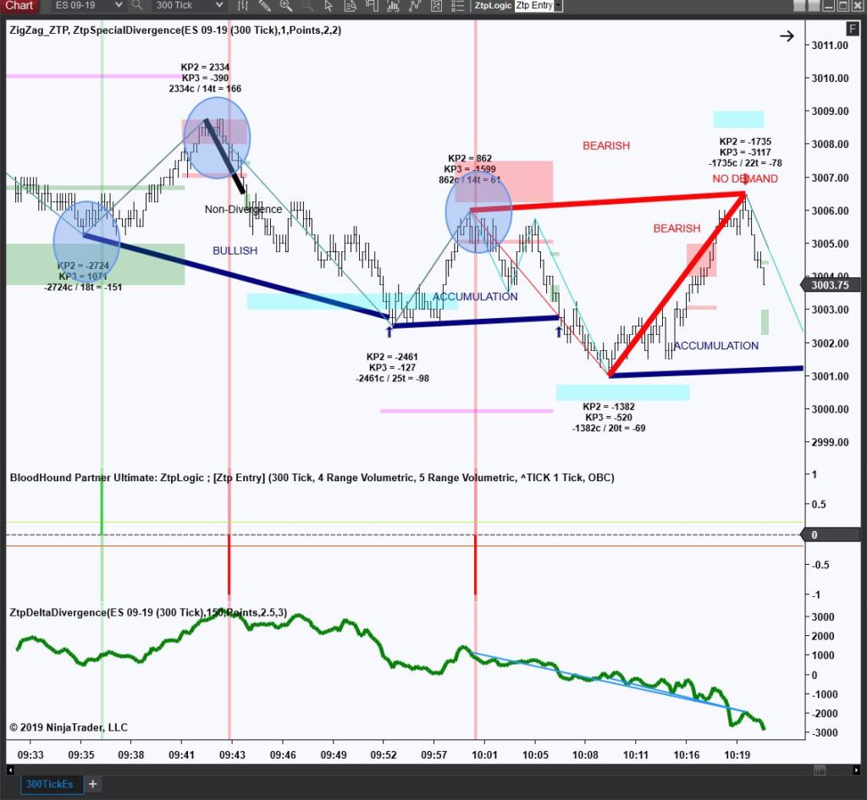The image size is (867, 800).
Task: Open the chart properties list icon
Action: click(458, 6)
